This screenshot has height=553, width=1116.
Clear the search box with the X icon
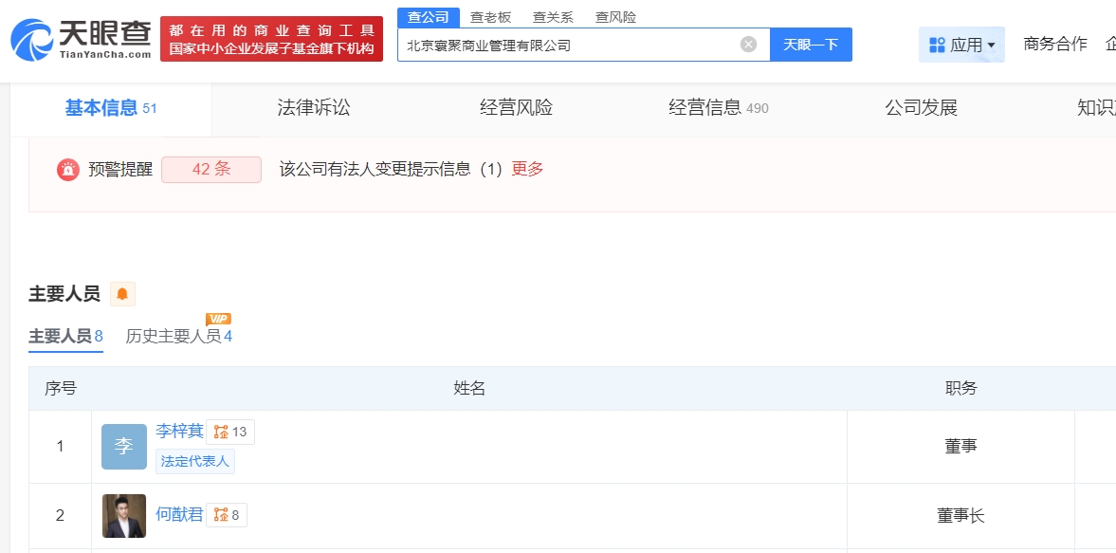click(x=748, y=45)
